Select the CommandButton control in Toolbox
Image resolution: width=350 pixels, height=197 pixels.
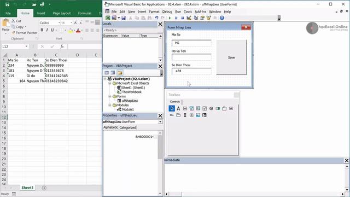(231, 108)
